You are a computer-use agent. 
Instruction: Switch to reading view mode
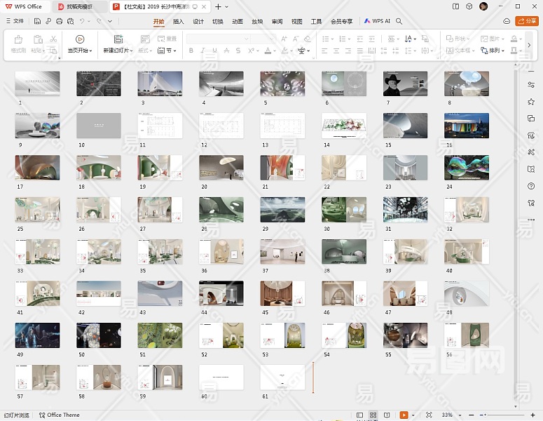[x=387, y=415]
